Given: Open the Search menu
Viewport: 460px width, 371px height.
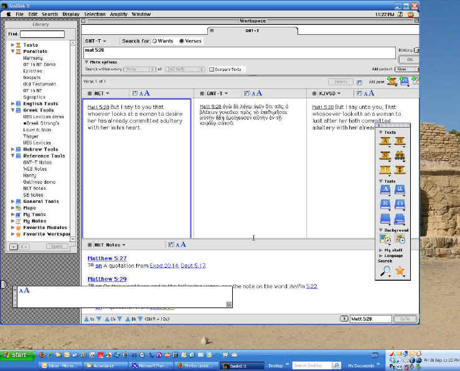Looking at the screenshot, I should pos(50,14).
